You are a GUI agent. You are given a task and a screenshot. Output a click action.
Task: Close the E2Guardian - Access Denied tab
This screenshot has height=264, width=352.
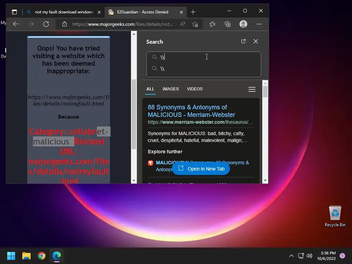tap(181, 12)
